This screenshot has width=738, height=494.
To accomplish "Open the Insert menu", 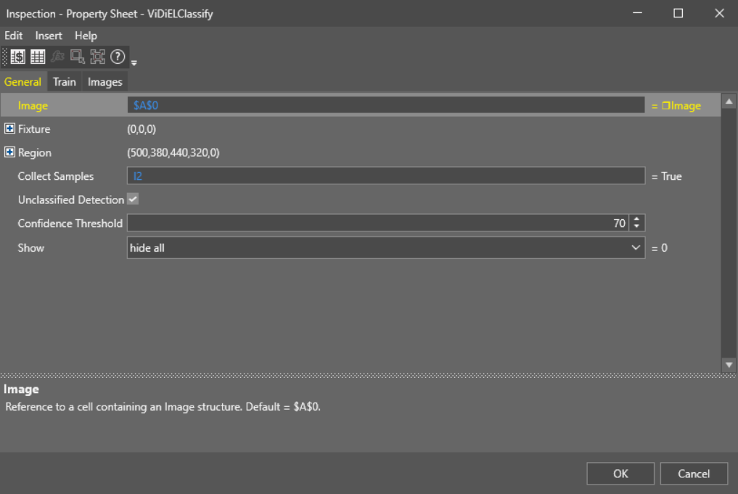I will [49, 36].
